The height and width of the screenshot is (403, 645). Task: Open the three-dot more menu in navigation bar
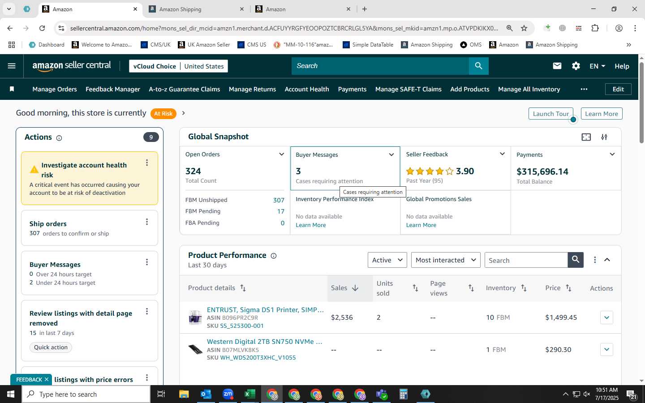point(584,89)
